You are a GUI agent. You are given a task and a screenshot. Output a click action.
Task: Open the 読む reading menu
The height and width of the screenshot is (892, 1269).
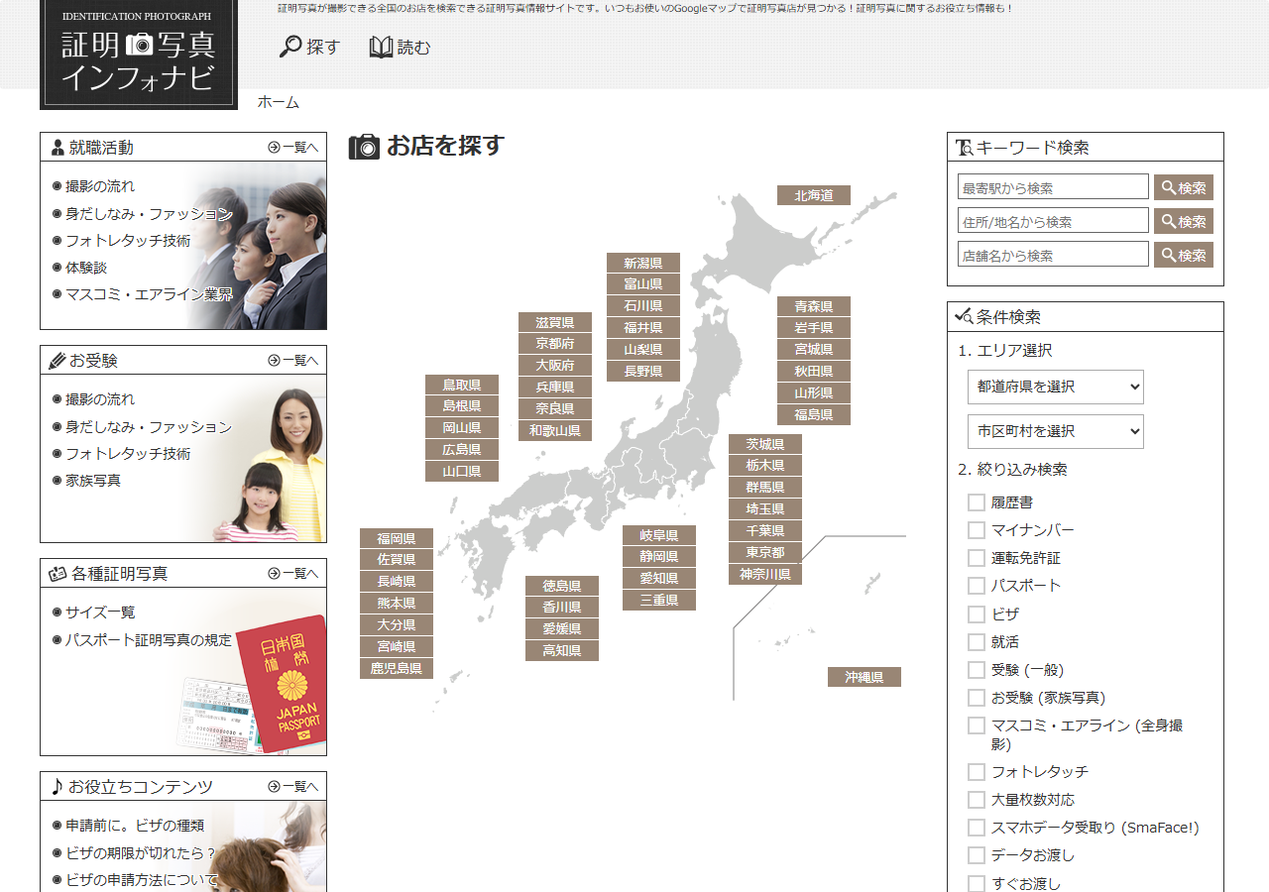(400, 47)
